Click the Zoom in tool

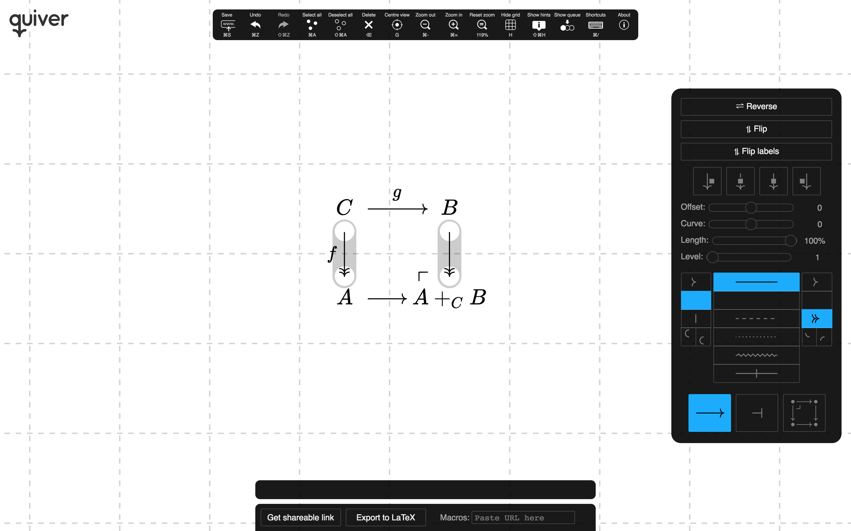click(x=453, y=25)
